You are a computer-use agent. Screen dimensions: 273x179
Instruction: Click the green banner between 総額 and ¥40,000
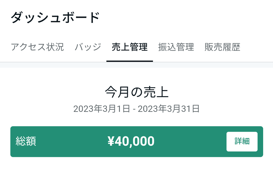coord(72,141)
